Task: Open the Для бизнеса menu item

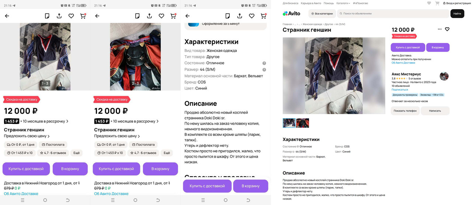Action: (290, 3)
